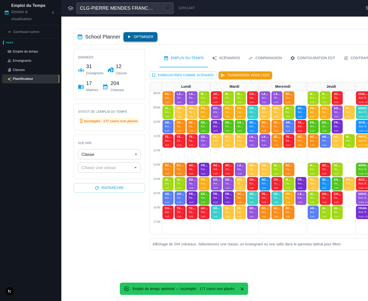Click the 0291104T school code
The width and height of the screenshot is (368, 301).
pos(187,8)
